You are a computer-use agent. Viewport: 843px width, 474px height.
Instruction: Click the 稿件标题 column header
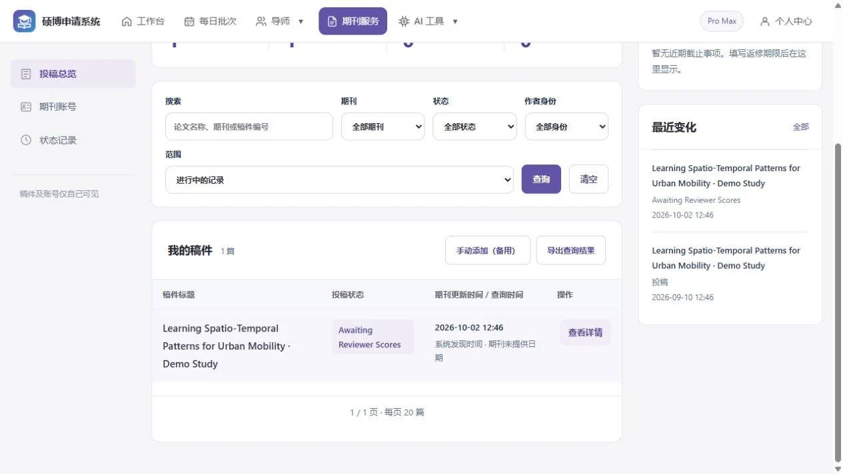coord(179,294)
